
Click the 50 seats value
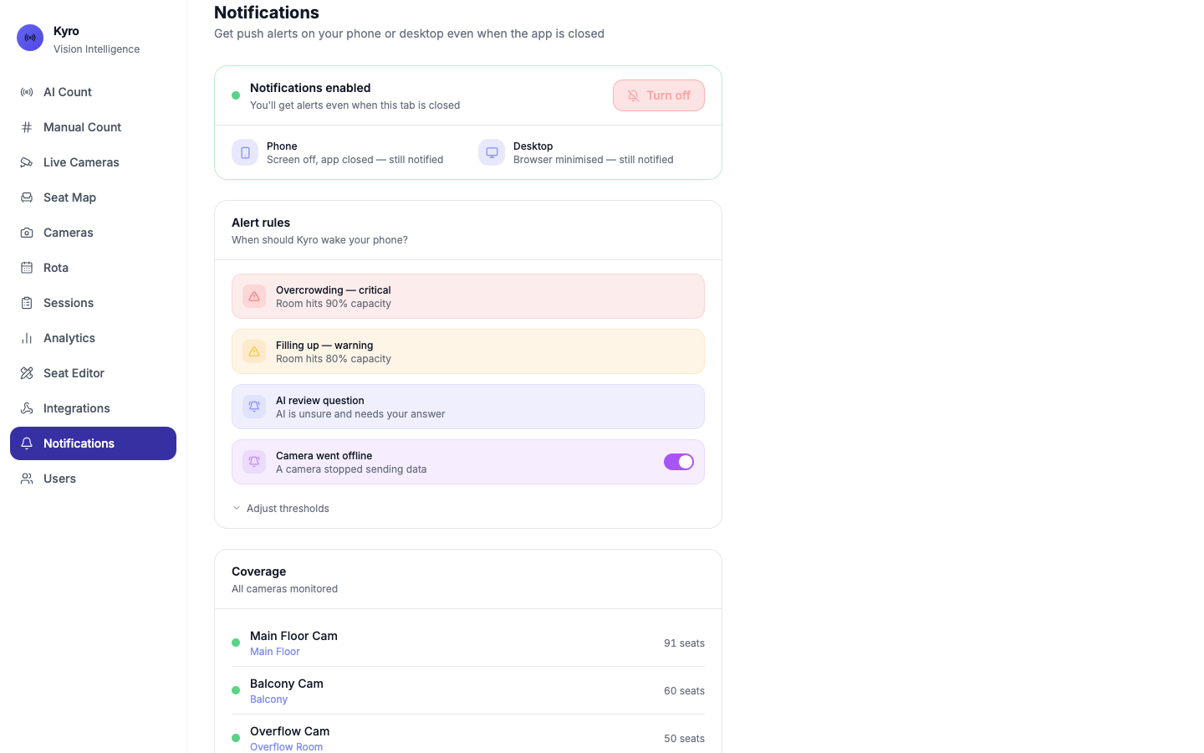(x=684, y=739)
